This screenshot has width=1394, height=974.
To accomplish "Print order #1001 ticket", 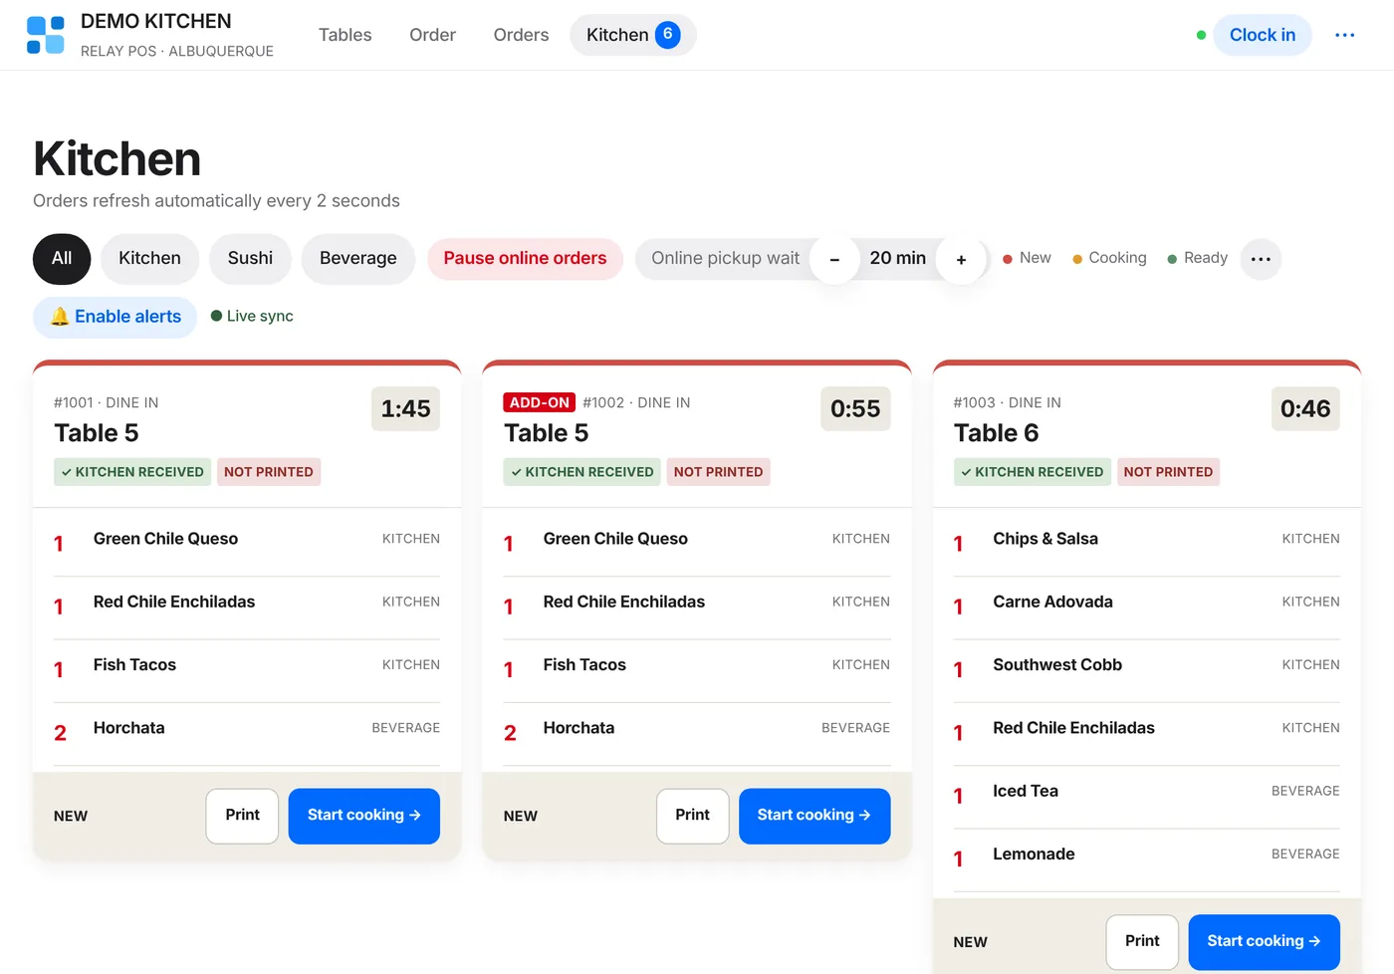I will click(242, 816).
